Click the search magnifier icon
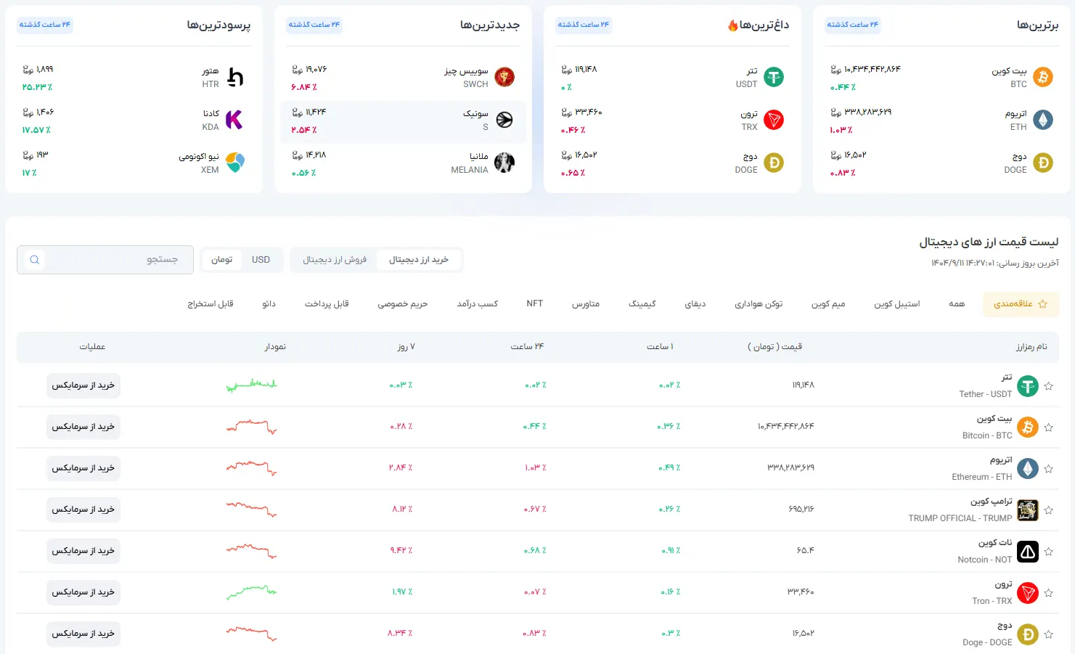 click(34, 260)
